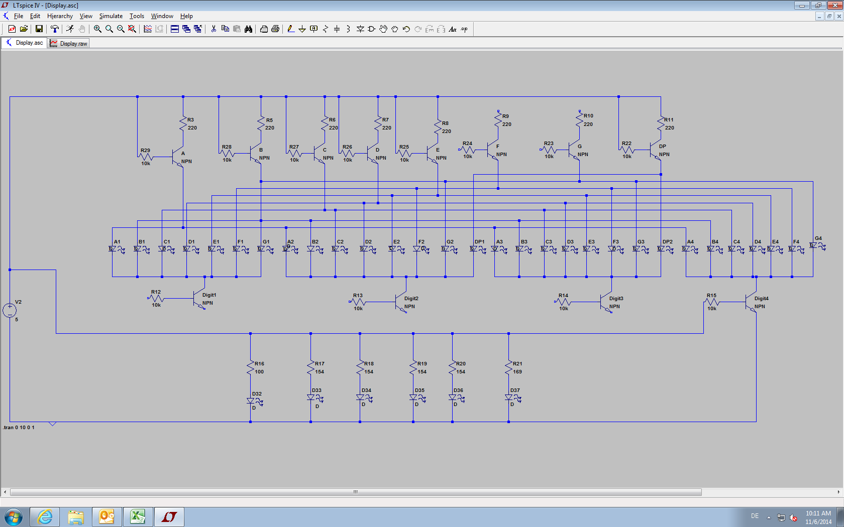
Task: Show hidden system tray icons
Action: [x=769, y=517]
